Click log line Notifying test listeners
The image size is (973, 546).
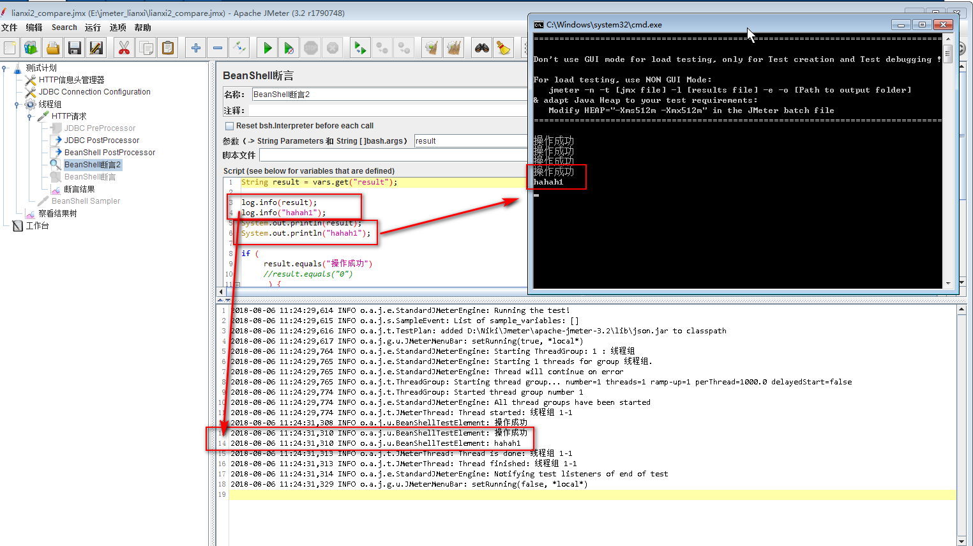point(449,474)
